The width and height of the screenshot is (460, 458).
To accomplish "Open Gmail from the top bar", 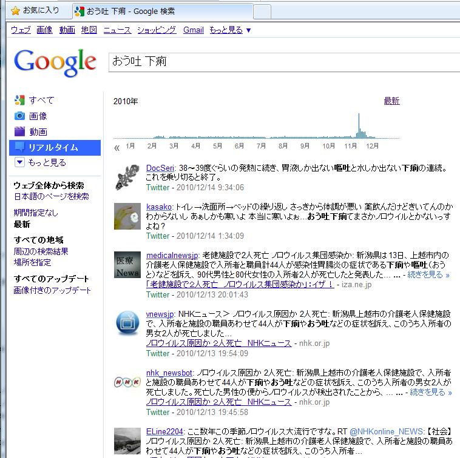I will coord(194,30).
